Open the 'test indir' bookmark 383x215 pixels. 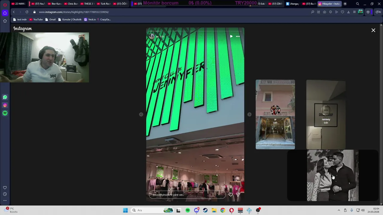pyautogui.click(x=20, y=19)
